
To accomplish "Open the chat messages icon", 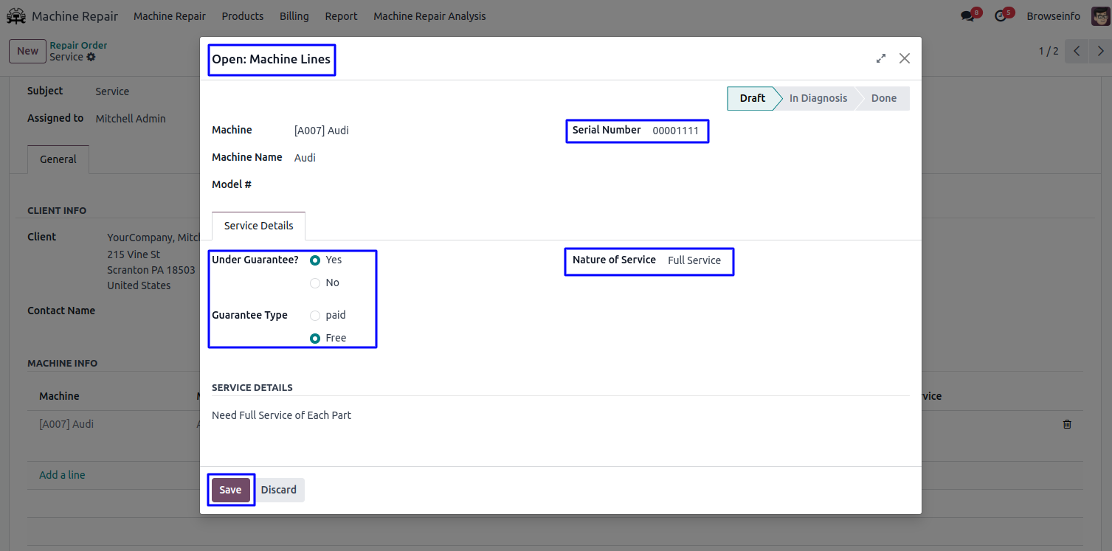I will (x=967, y=16).
